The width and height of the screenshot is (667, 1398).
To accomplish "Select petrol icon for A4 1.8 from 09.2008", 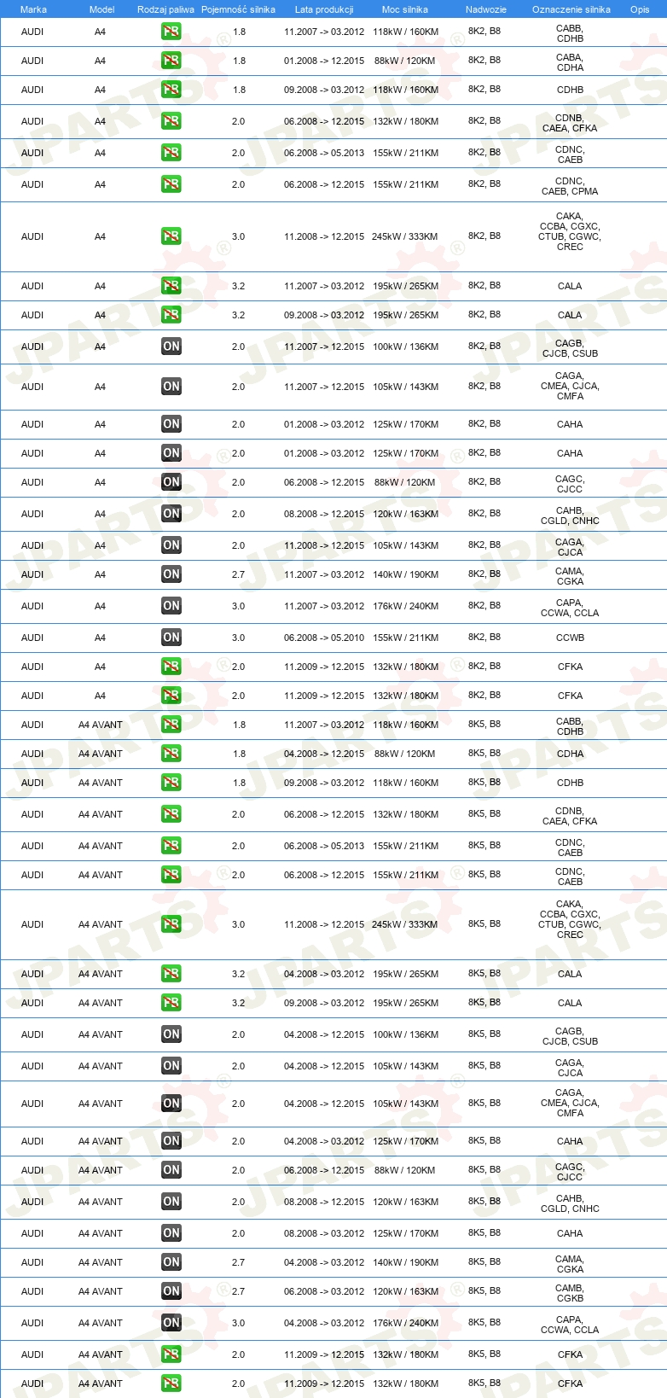I will coord(171,90).
